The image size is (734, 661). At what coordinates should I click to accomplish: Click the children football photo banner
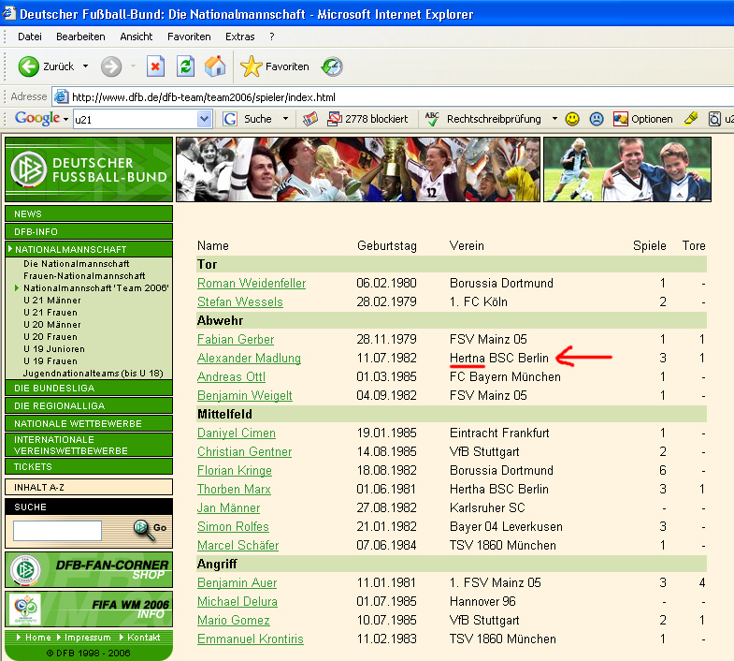point(627,169)
